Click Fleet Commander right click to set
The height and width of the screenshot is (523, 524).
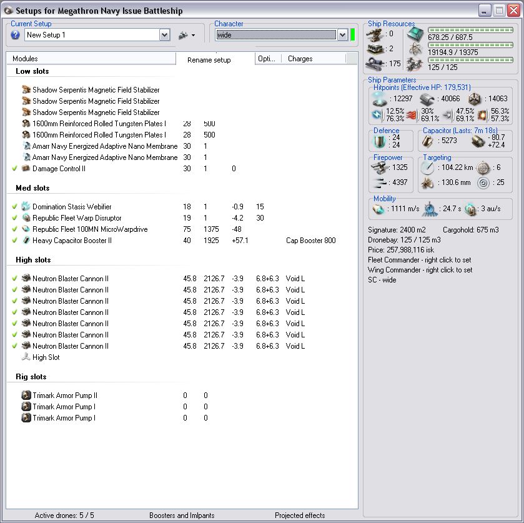(420, 260)
